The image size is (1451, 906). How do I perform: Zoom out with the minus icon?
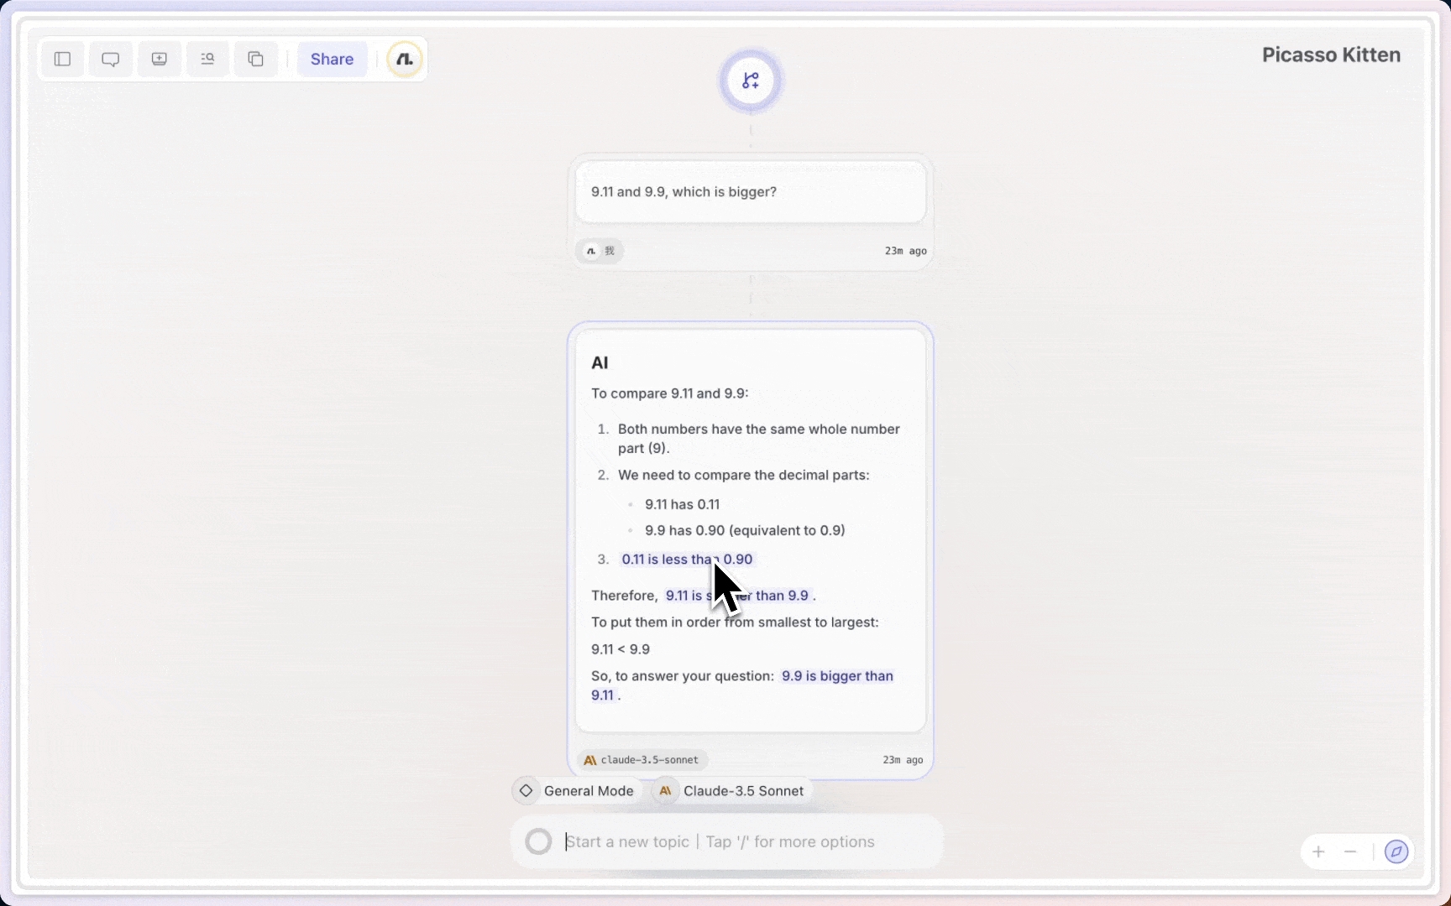click(x=1350, y=851)
